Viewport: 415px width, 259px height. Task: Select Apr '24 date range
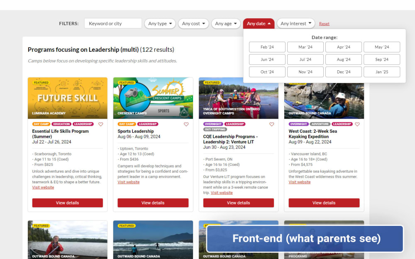(x=344, y=47)
